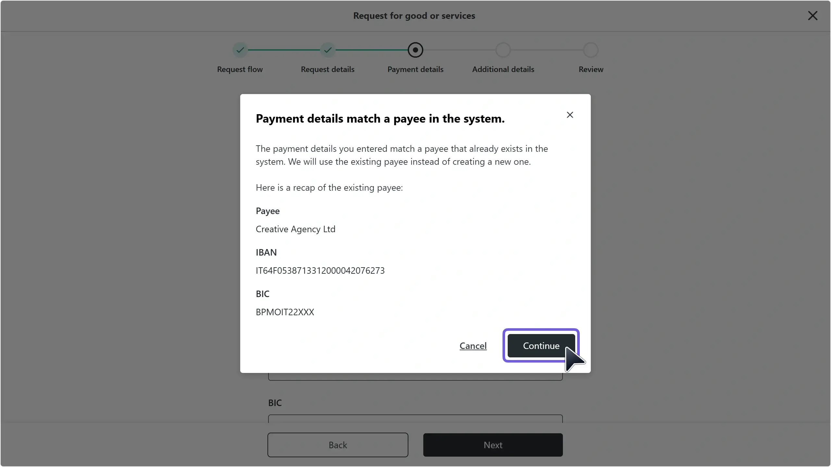Click Continue to use existing payee
The image size is (831, 467).
(541, 346)
